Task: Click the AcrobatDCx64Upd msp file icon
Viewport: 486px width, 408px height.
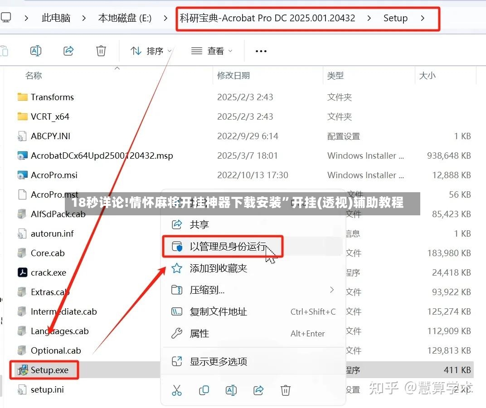Action: click(x=22, y=155)
